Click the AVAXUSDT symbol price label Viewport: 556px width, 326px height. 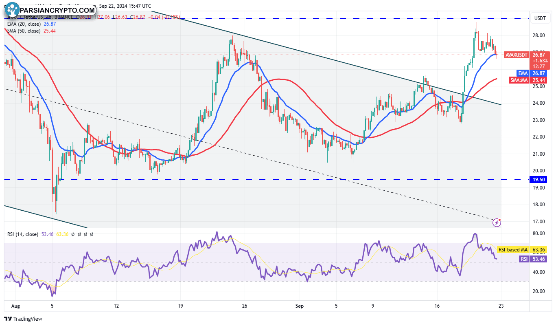(x=517, y=55)
